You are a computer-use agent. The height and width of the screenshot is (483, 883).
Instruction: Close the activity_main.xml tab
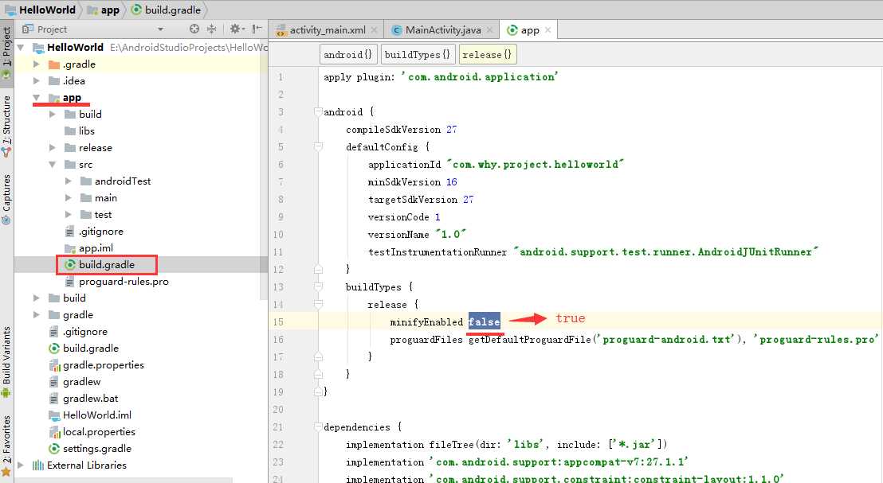374,29
